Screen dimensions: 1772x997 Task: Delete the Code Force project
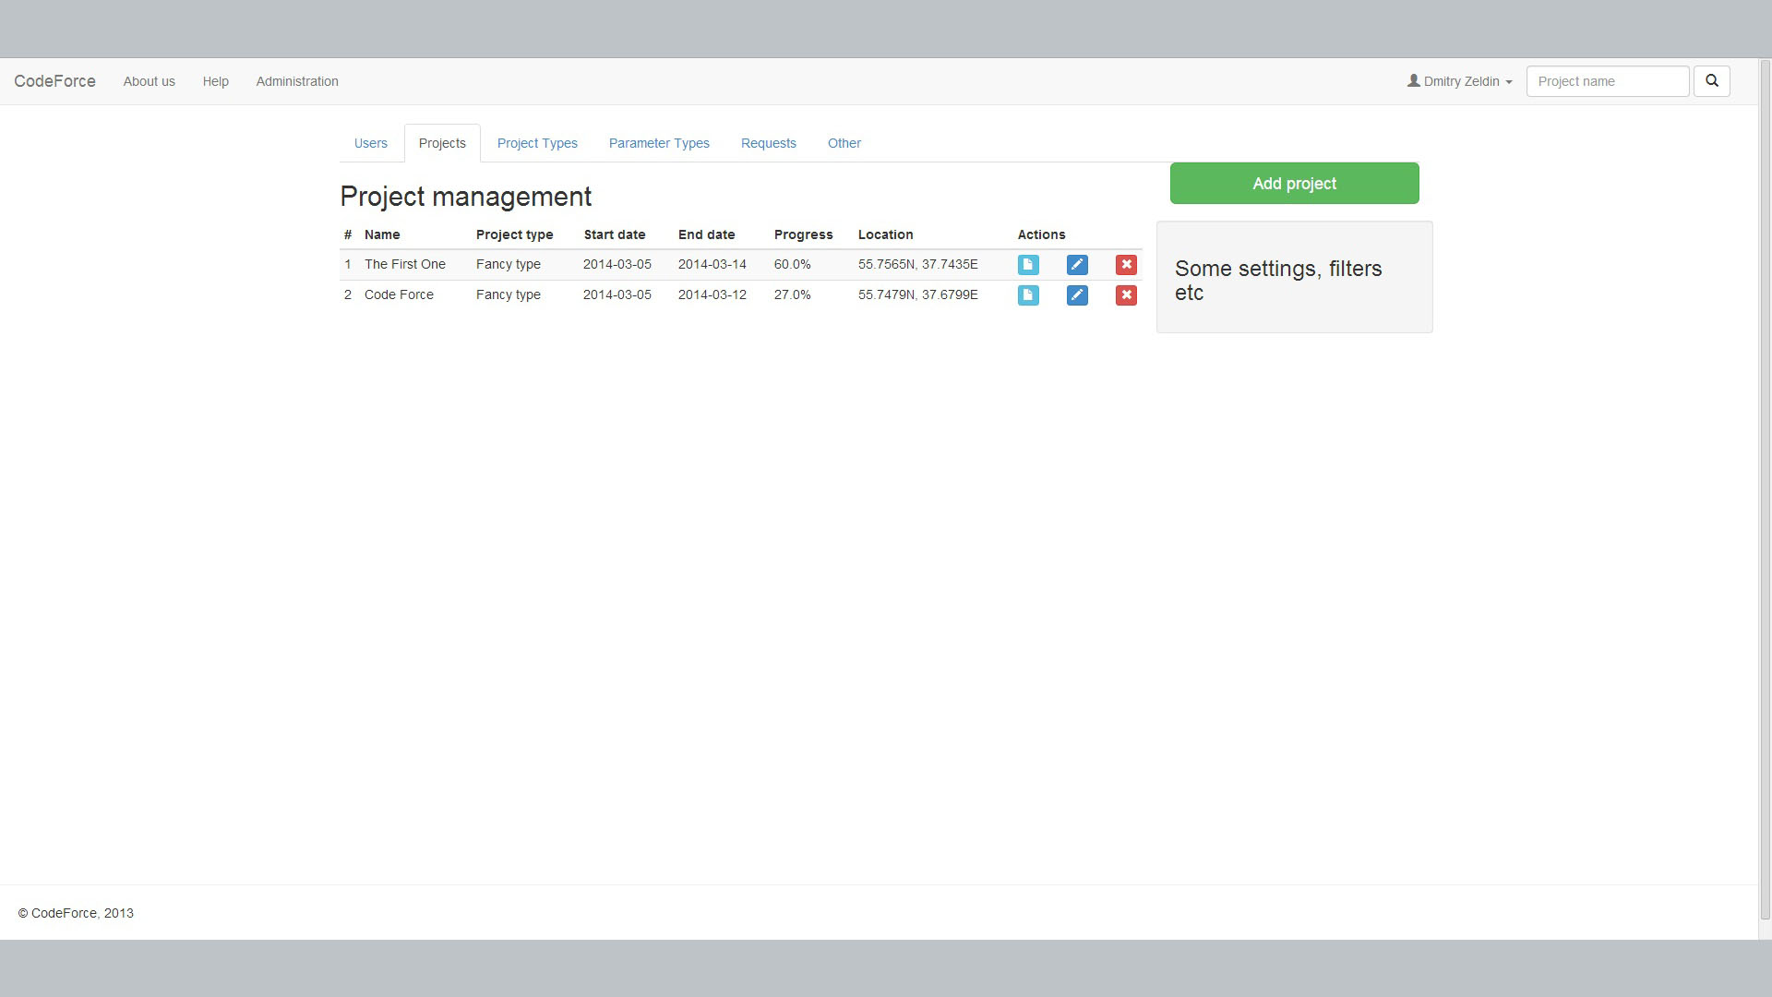tap(1126, 295)
